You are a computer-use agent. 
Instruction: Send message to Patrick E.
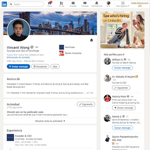122,128
